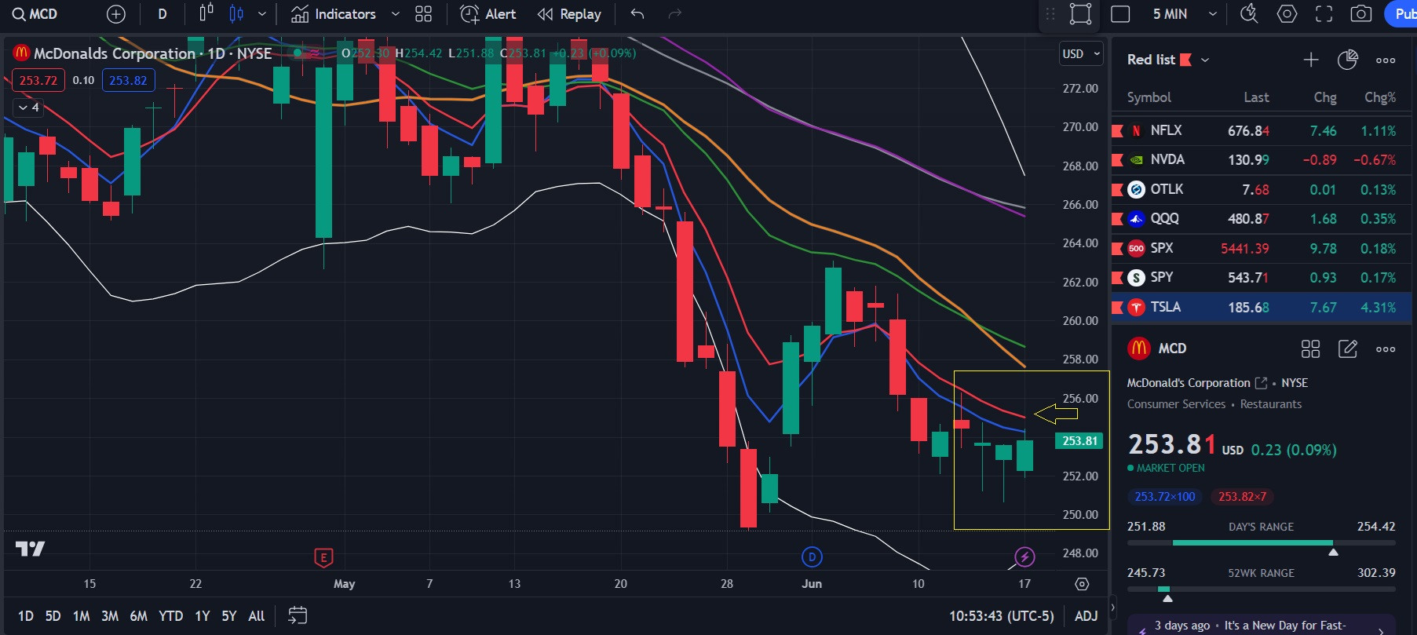Sort watchlist by Last column
The height and width of the screenshot is (635, 1417).
(1256, 97)
